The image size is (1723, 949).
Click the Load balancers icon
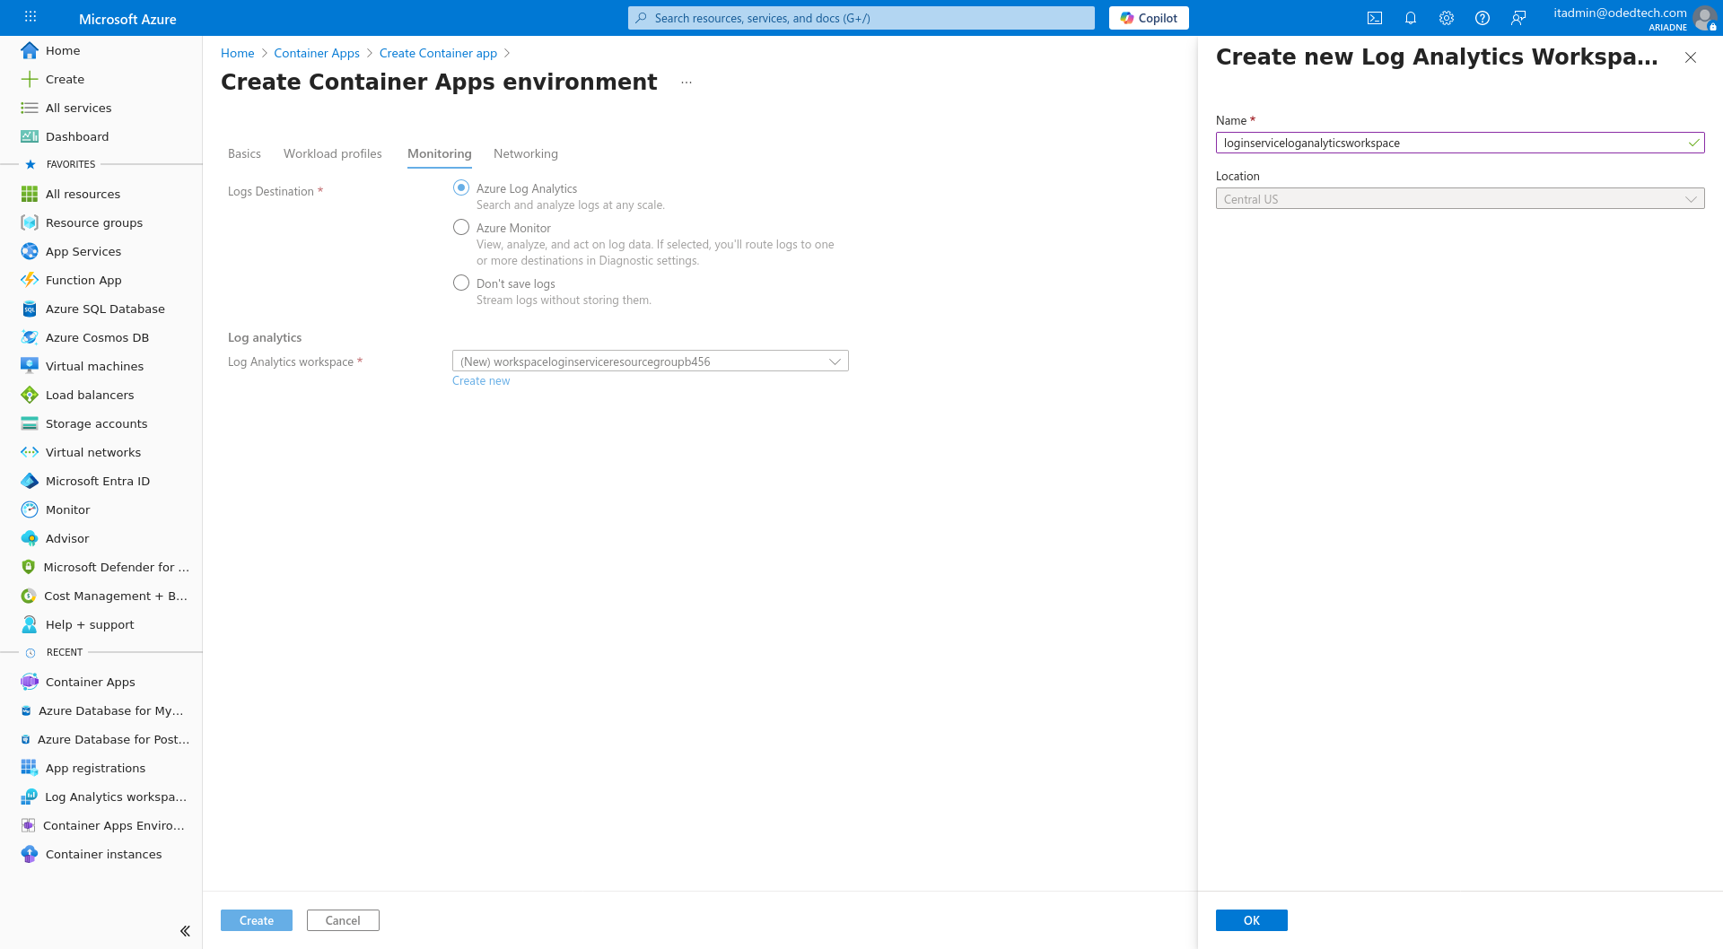click(30, 395)
